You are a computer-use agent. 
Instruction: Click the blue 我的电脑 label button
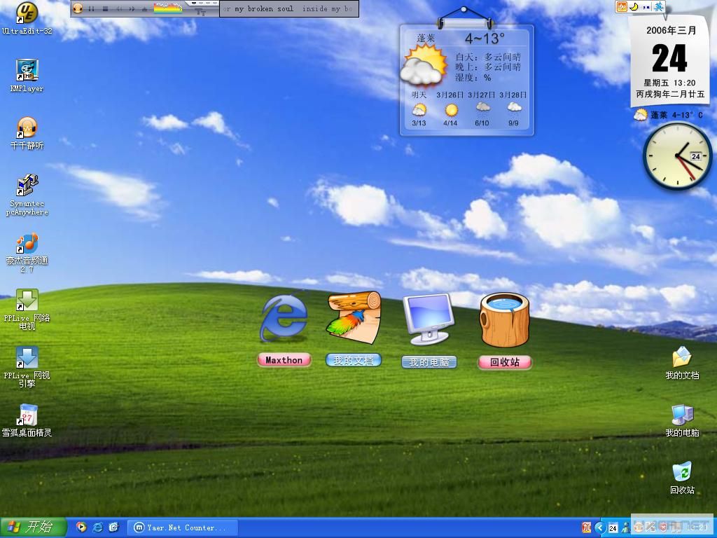[429, 362]
